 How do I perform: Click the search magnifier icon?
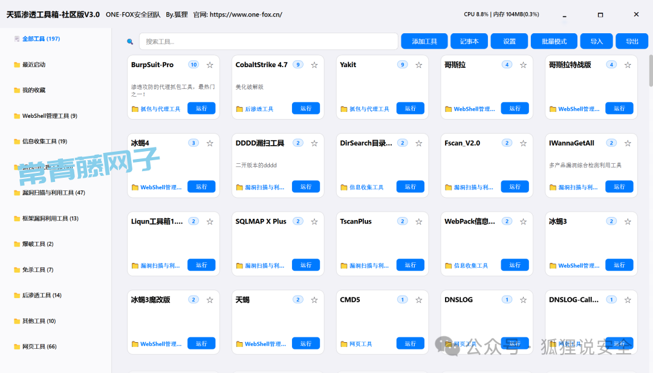pos(129,41)
